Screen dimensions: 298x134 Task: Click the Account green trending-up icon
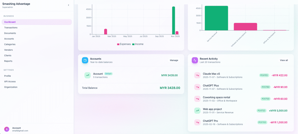[x=88, y=75]
